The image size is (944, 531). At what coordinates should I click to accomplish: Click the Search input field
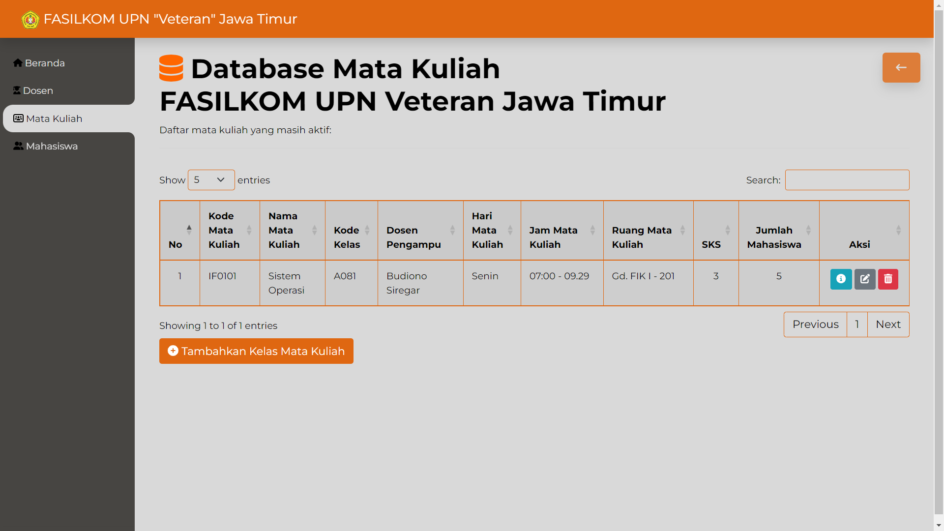click(847, 180)
